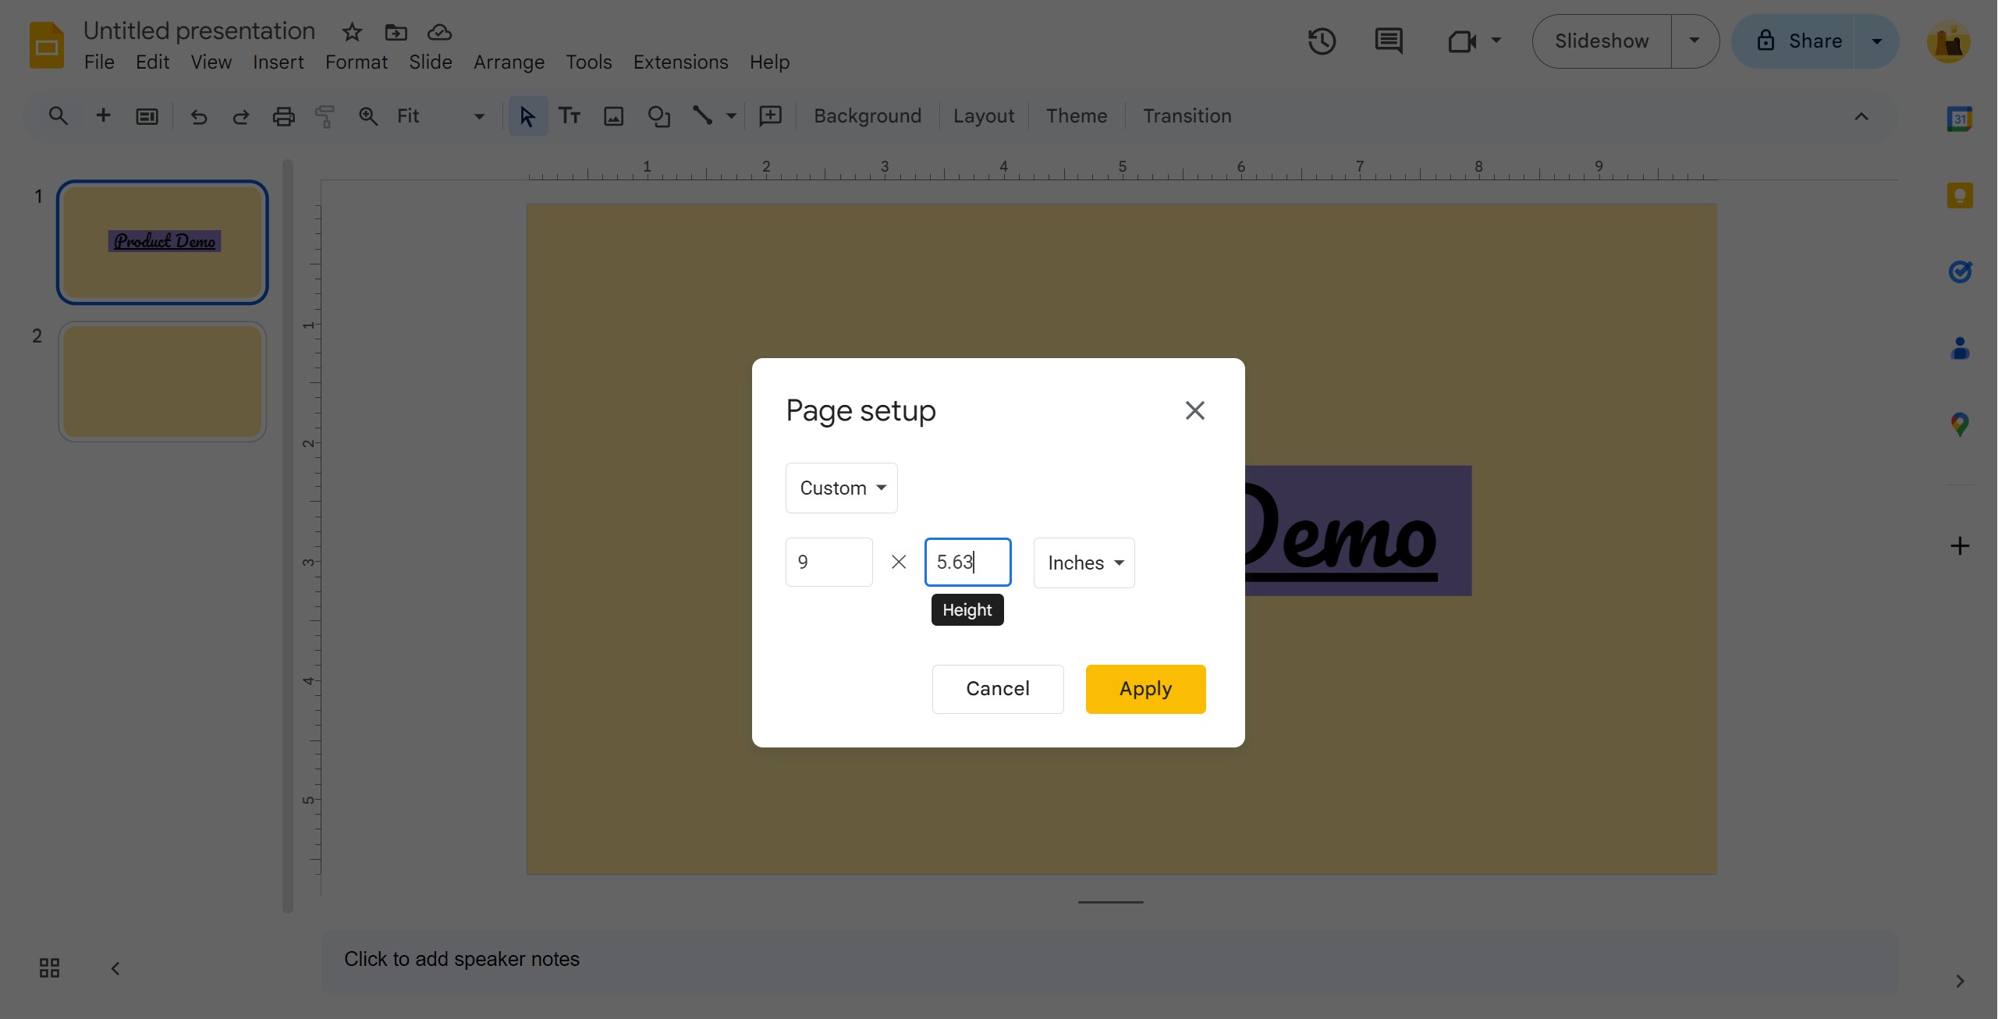Click the height field showing 5.63
1998x1019 pixels.
pyautogui.click(x=968, y=562)
